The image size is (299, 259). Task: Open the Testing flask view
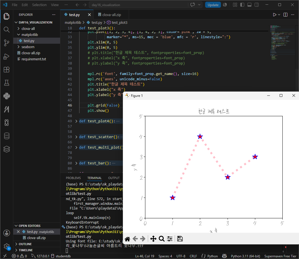point(6,83)
